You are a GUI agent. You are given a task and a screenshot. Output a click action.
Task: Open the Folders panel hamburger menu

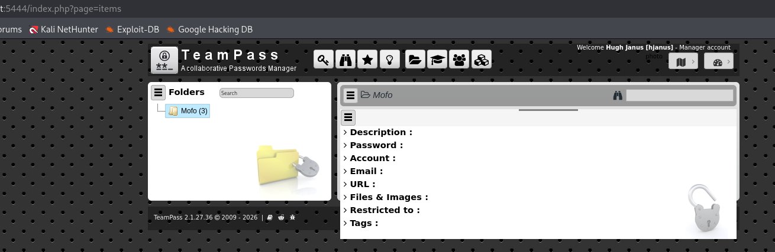(x=158, y=92)
